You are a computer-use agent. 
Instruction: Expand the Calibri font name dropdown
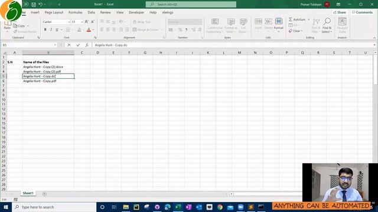pyautogui.click(x=69, y=22)
